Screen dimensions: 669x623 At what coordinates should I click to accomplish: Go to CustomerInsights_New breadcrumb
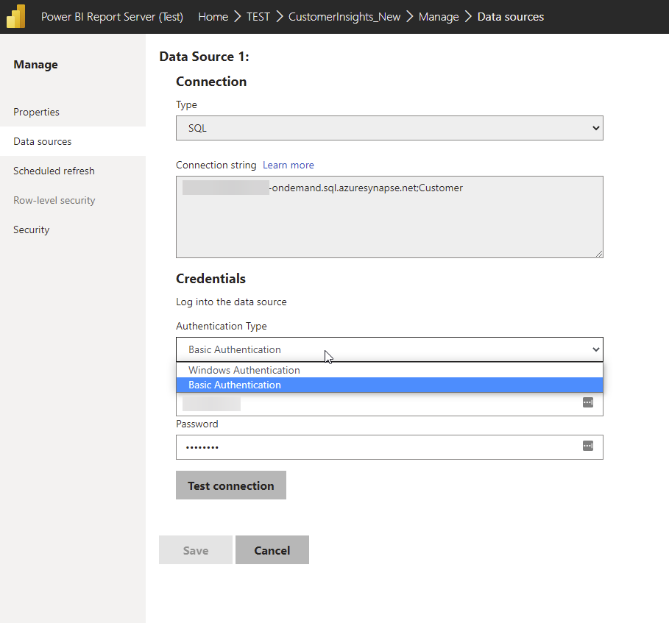tap(344, 17)
